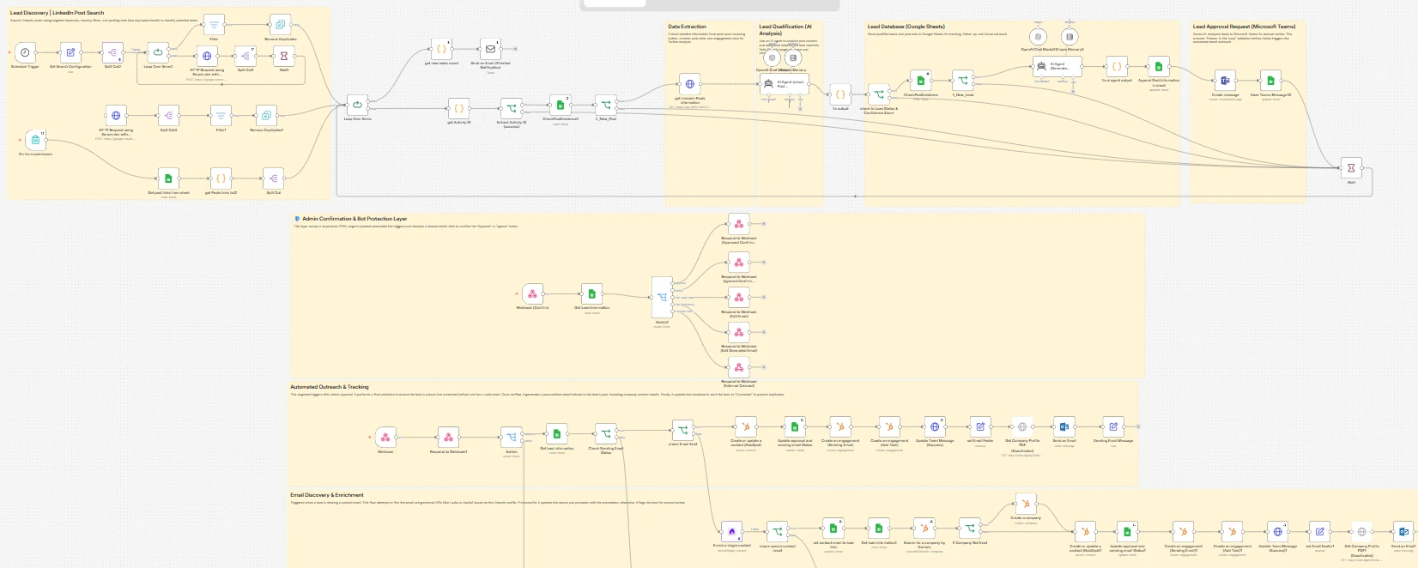Select the Get Lead Information node after Webhook (Confirm)
Viewport: 1418px width, 568px height.
[591, 293]
